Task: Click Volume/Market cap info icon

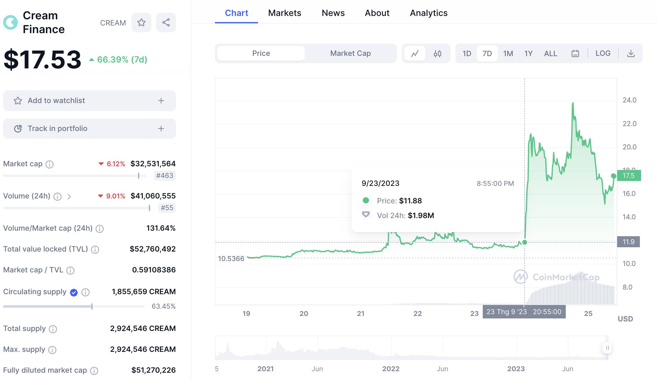Action: tap(100, 229)
